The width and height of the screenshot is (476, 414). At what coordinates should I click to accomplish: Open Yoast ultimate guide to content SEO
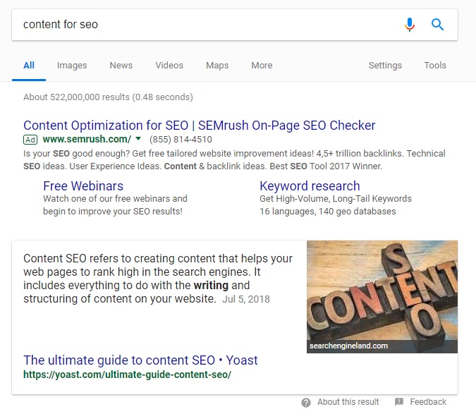[x=140, y=360]
